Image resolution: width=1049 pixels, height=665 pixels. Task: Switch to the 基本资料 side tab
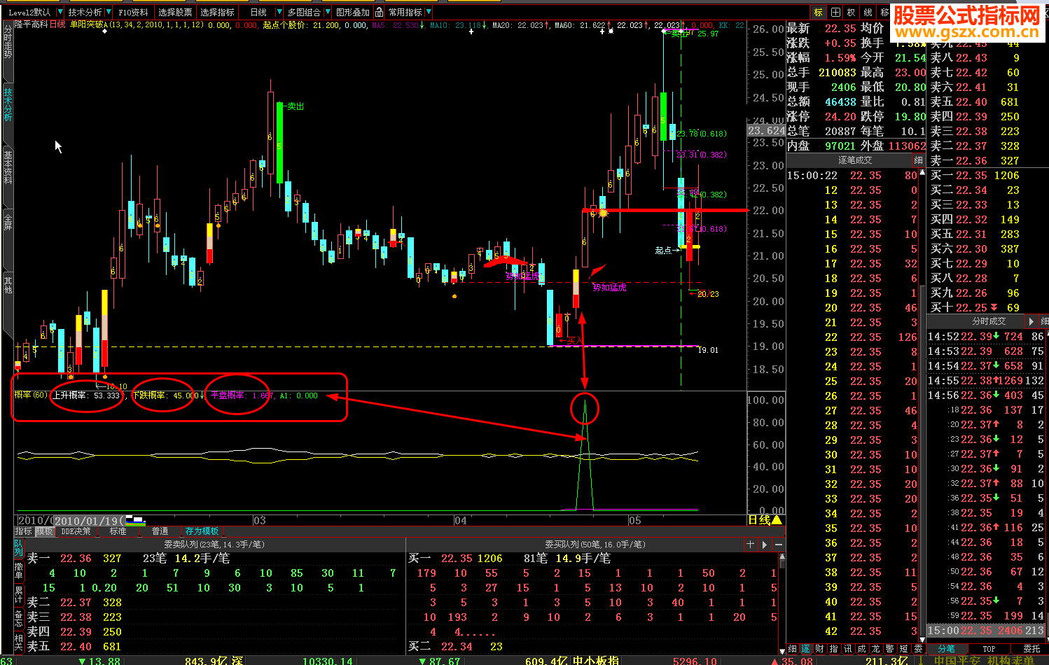click(x=8, y=167)
